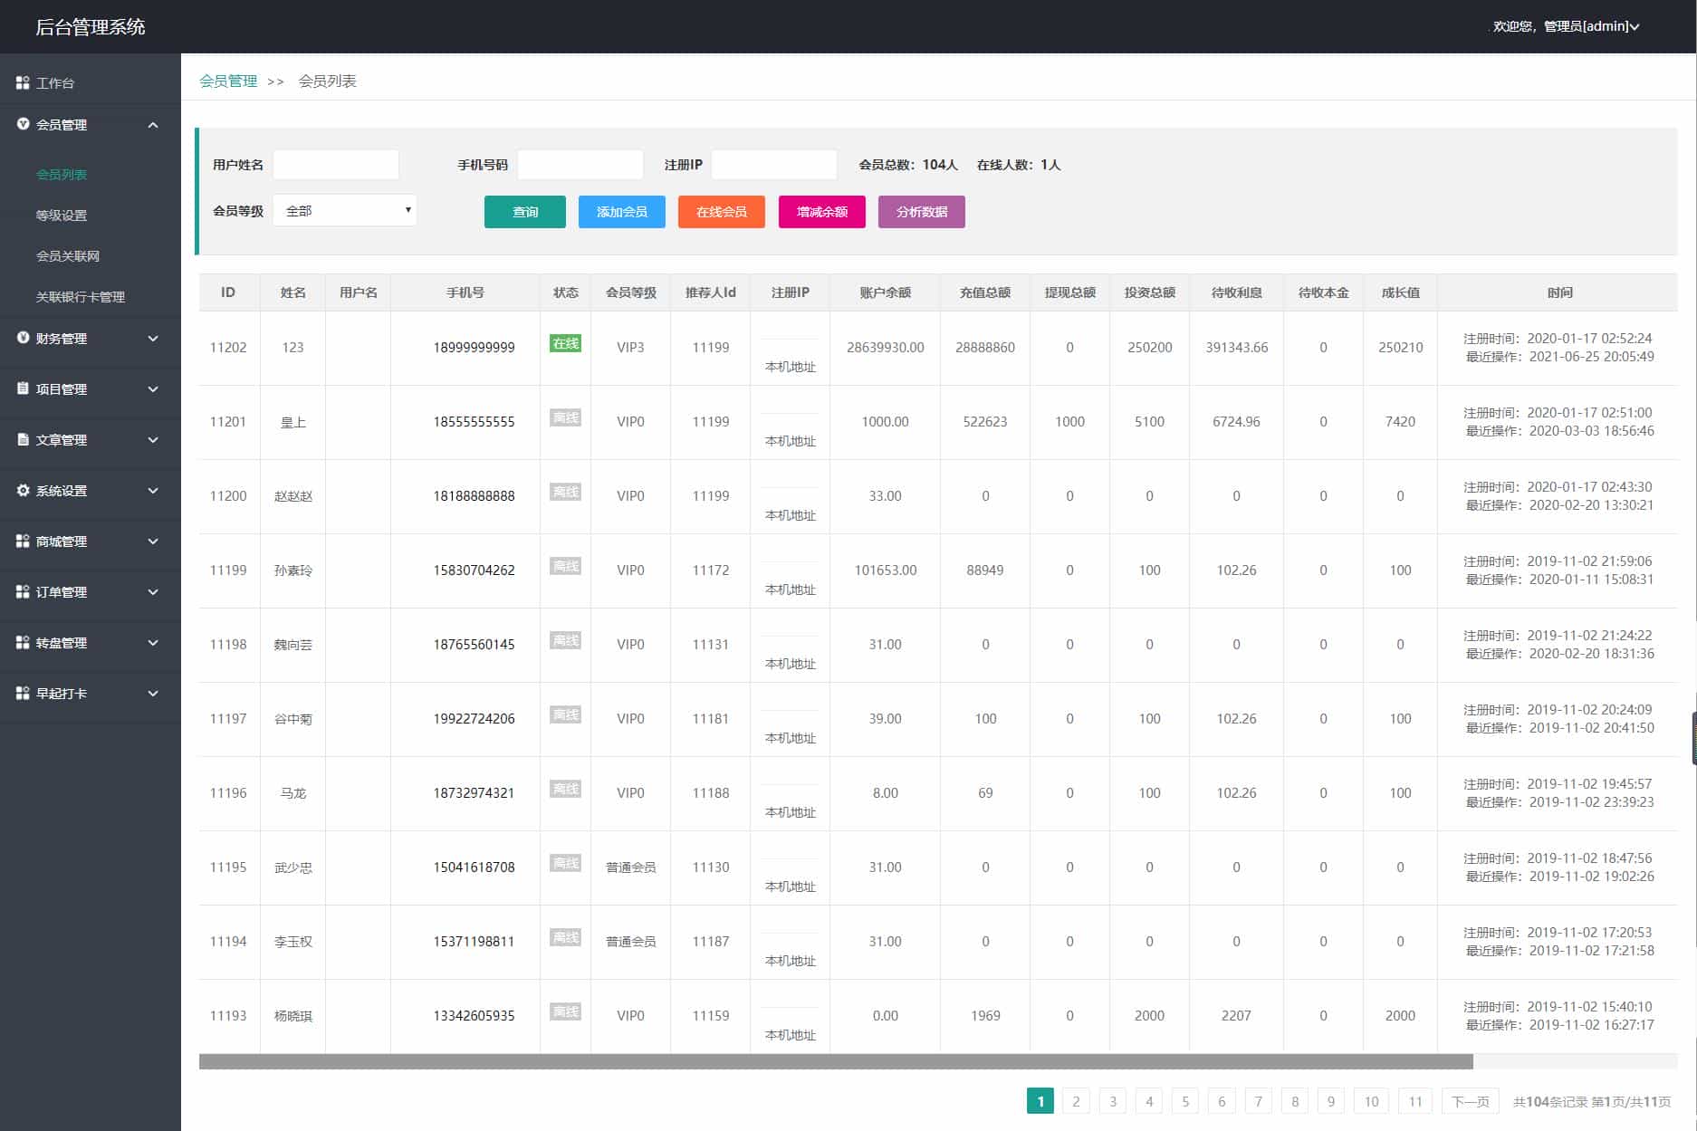
Task: Go to page 8 in pagination
Action: pyautogui.click(x=1295, y=1101)
